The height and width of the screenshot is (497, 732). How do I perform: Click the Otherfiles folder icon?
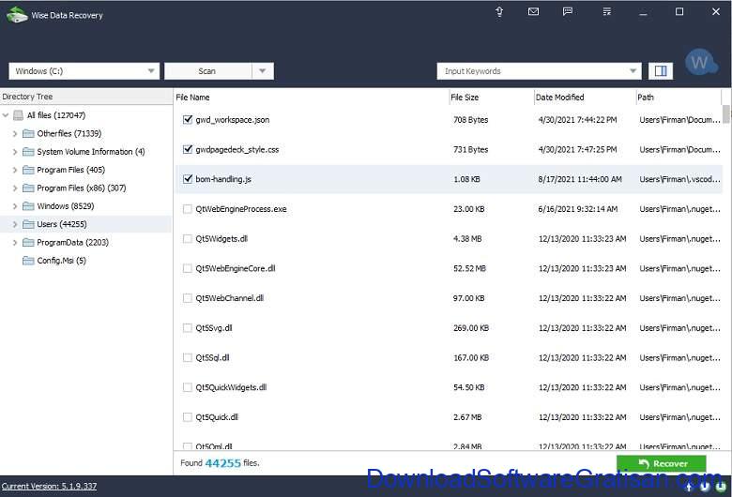(x=28, y=133)
